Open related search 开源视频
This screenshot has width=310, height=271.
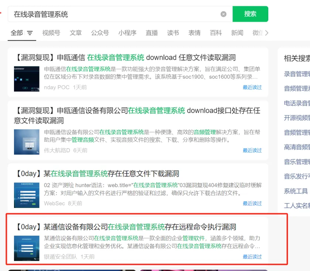coord(297,118)
